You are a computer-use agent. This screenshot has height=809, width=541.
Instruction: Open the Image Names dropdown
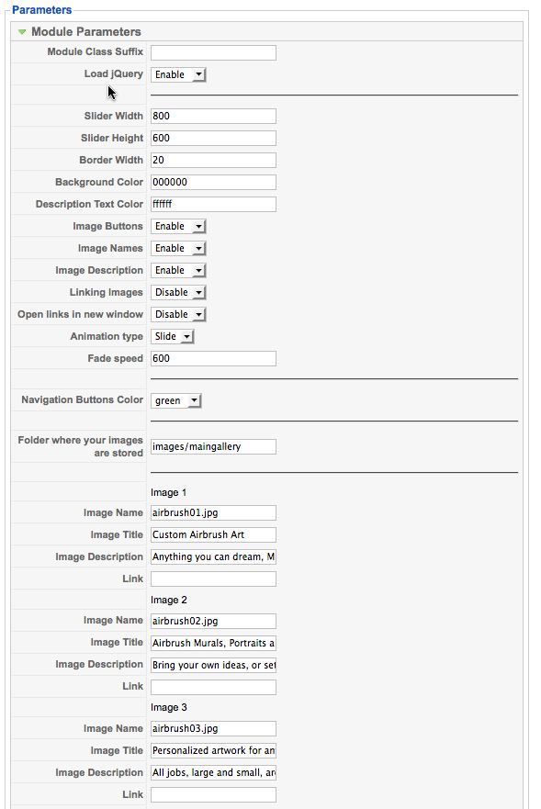[178, 249]
